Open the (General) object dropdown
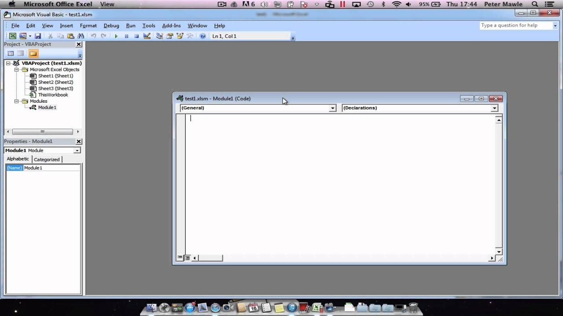Screen dimensions: 563x316 click(x=333, y=108)
